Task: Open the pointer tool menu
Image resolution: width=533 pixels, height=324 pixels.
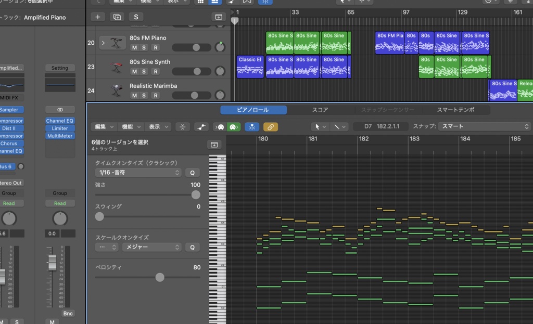Action: click(x=320, y=127)
